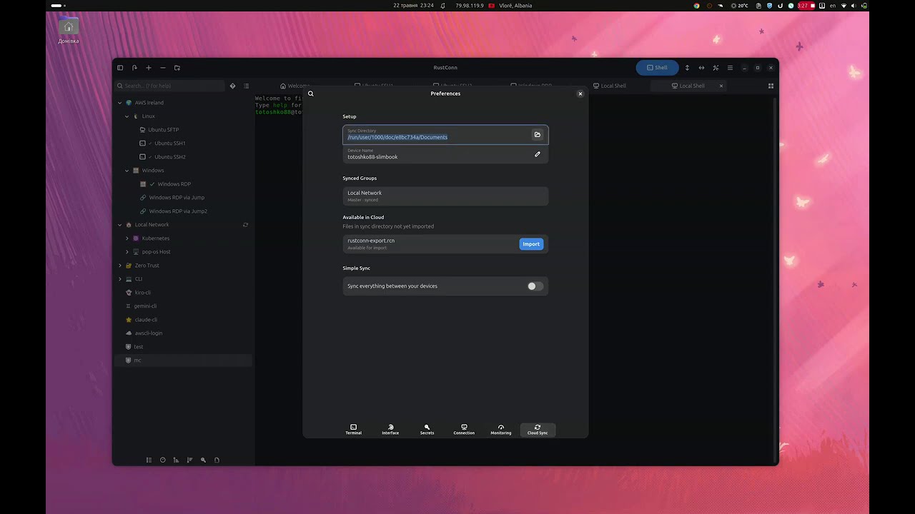Image resolution: width=915 pixels, height=514 pixels.
Task: Click the sidebar Search field
Action: [169, 86]
